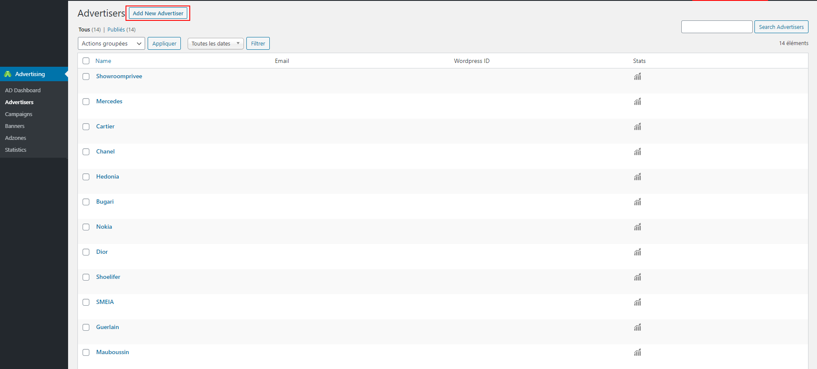
Task: Select the SMEIA row checkbox
Action: click(86, 302)
